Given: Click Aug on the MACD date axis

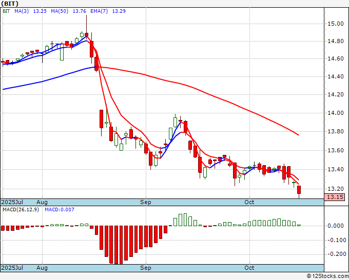Looking at the screenshot, I should 42,268.
